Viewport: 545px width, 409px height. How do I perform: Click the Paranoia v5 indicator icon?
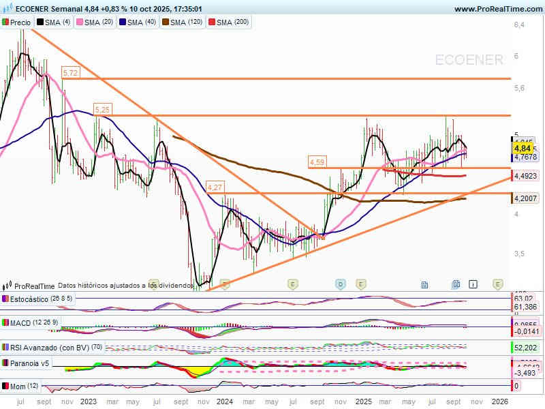point(5,363)
